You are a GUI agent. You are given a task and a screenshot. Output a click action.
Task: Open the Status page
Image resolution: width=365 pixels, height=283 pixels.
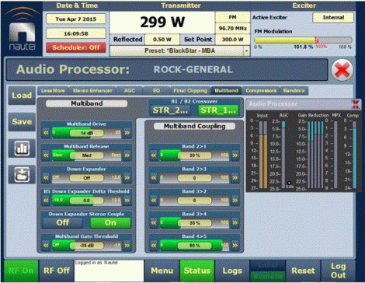tap(197, 271)
